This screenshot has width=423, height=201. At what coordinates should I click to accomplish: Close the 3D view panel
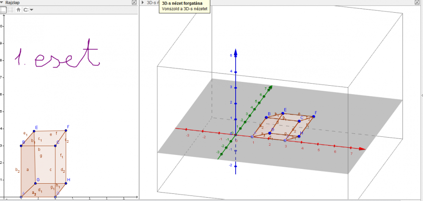(417, 3)
